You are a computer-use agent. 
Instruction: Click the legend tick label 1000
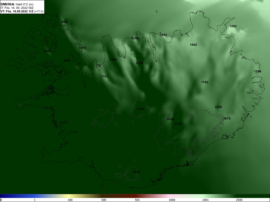pos(172,200)
